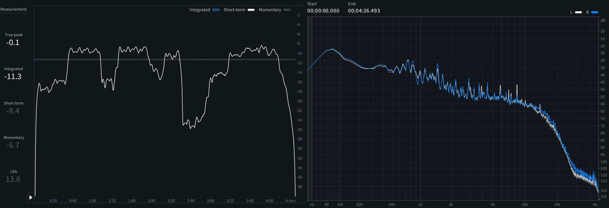Click the Integrated legend text

click(200, 10)
